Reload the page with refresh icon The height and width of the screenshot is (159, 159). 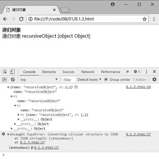tap(21, 19)
